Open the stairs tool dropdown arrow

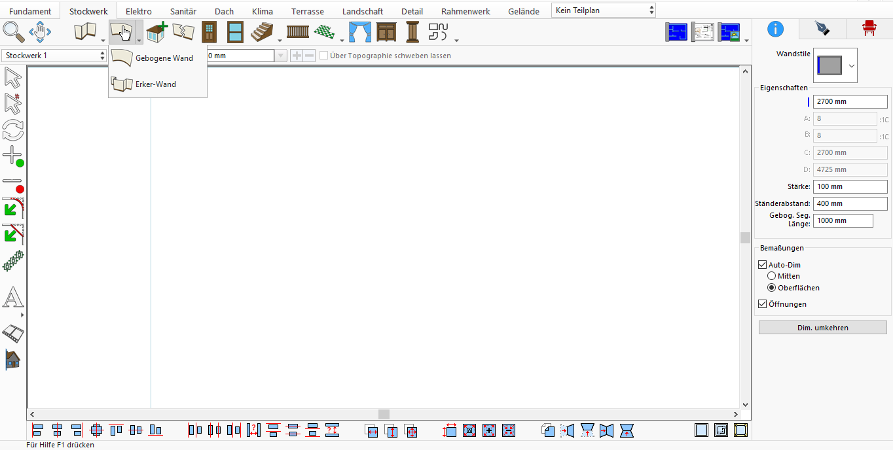[x=280, y=39]
